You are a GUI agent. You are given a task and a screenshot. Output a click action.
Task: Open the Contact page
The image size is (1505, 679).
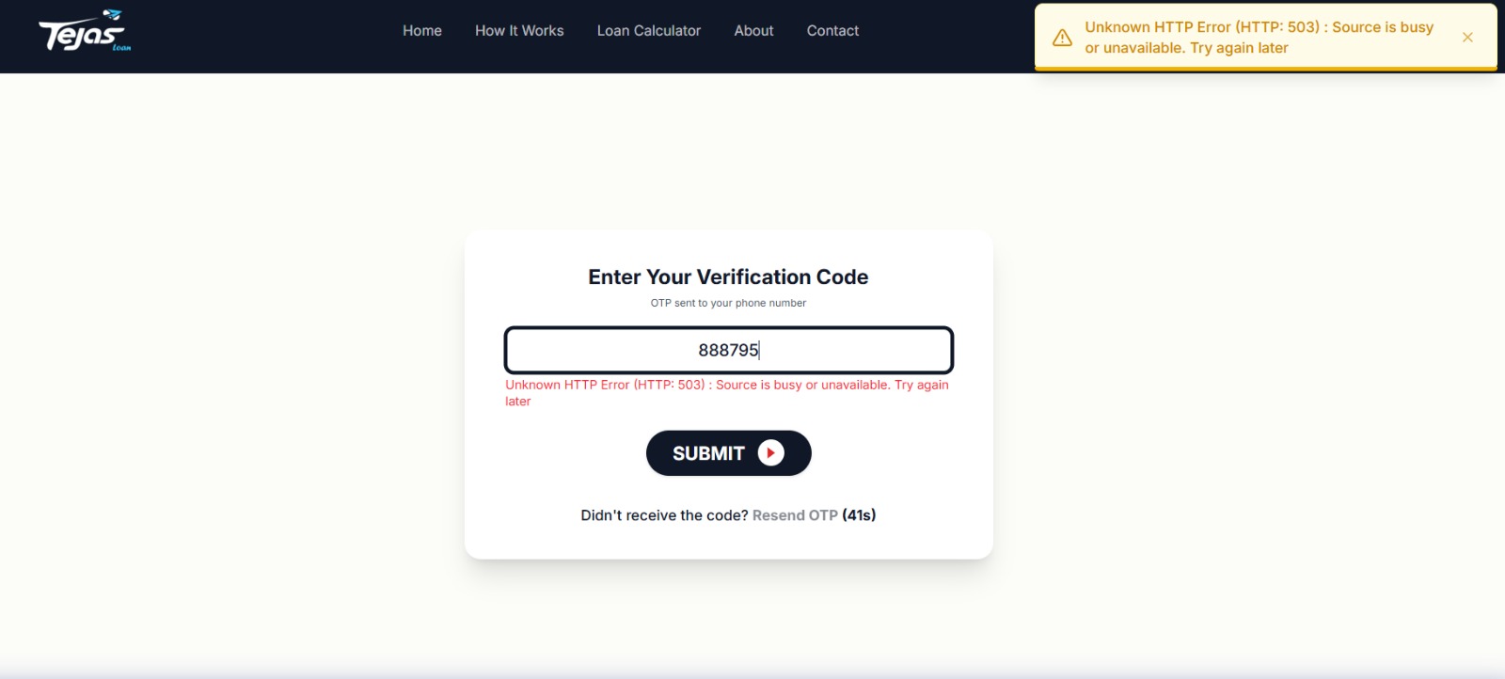(x=832, y=31)
